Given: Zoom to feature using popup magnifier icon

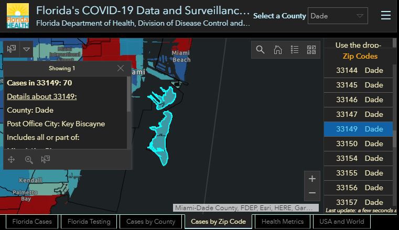Looking at the screenshot, I should coord(29,160).
